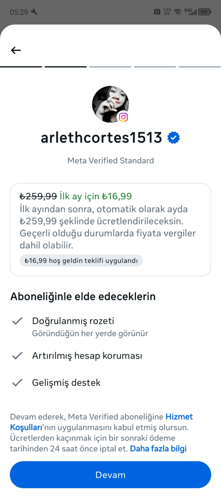The height and width of the screenshot is (498, 221).
Task: Tap the hoş geldin teklifi uygulandı chip
Action: point(81,261)
